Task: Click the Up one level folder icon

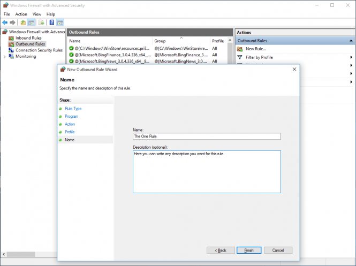Action: pyautogui.click(x=23, y=22)
